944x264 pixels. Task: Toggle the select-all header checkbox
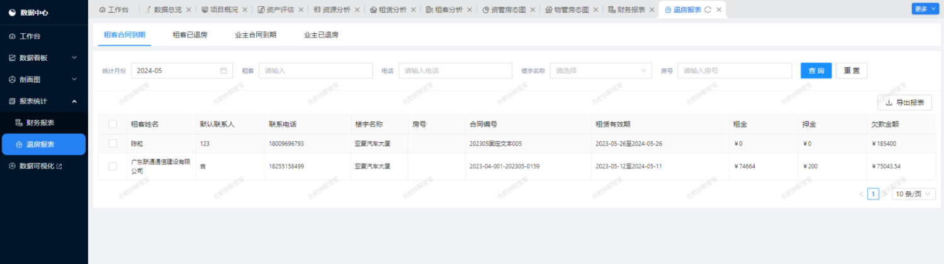113,124
